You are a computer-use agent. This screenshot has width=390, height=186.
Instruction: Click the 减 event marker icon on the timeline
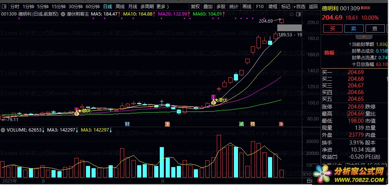[242, 123]
